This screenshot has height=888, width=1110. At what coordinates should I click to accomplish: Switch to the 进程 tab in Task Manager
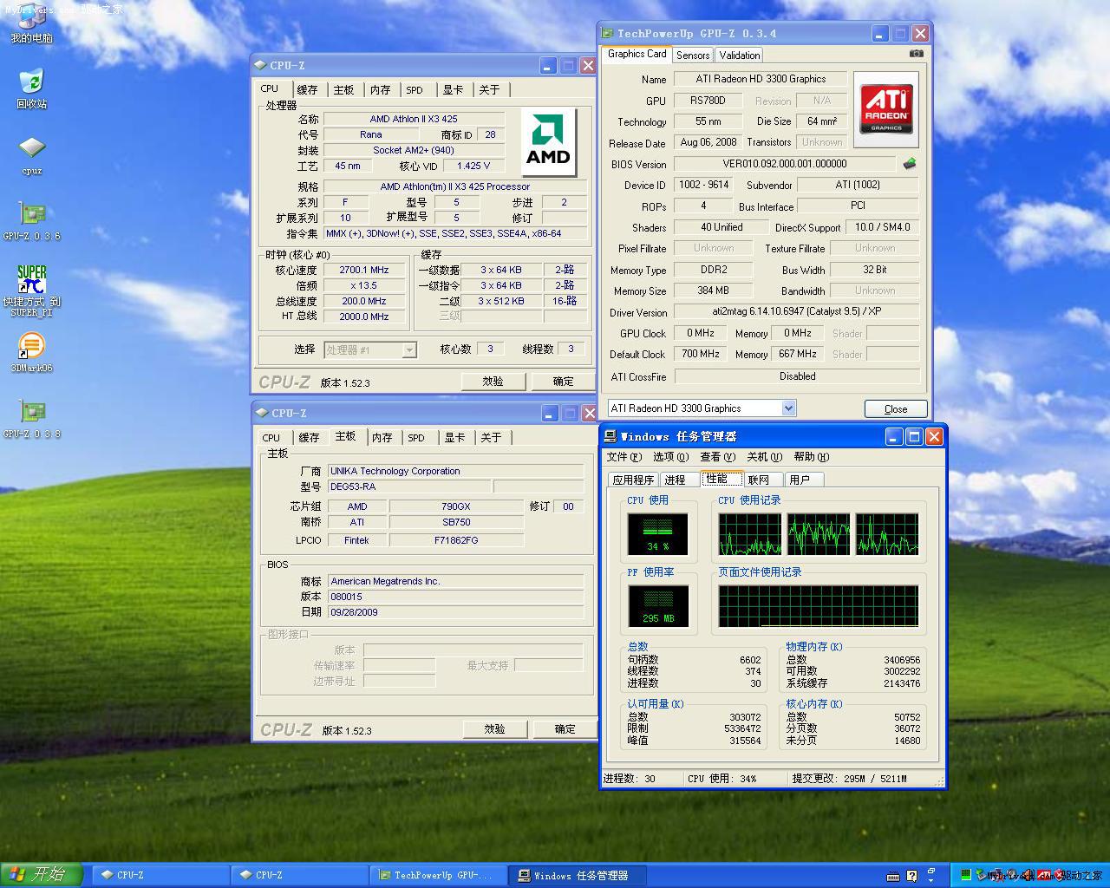pos(675,480)
